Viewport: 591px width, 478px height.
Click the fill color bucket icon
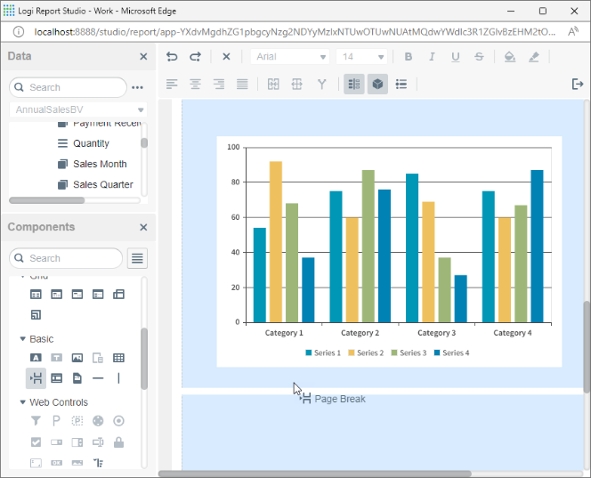(509, 57)
